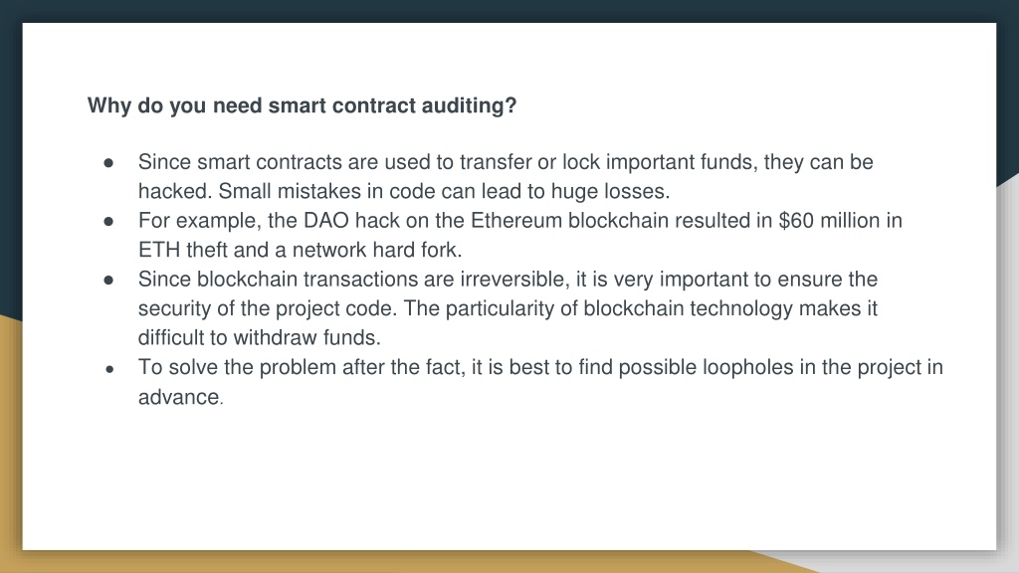Image resolution: width=1019 pixels, height=573 pixels.
Task: Click the line "difficult to withdraw funds."
Action: 260,338
